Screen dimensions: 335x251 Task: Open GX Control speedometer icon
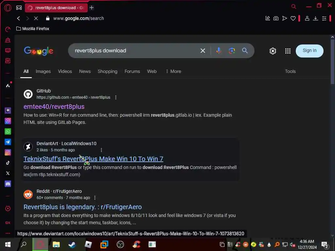[x=8, y=29]
